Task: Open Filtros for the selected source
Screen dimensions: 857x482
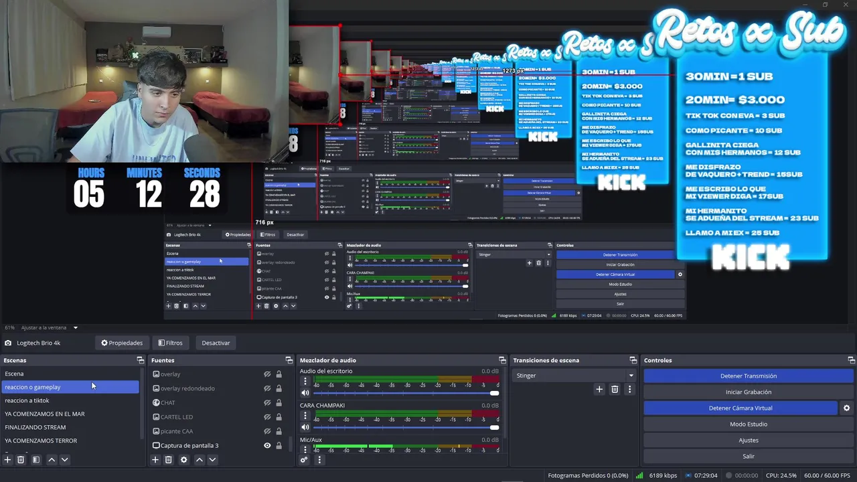Action: (x=170, y=343)
